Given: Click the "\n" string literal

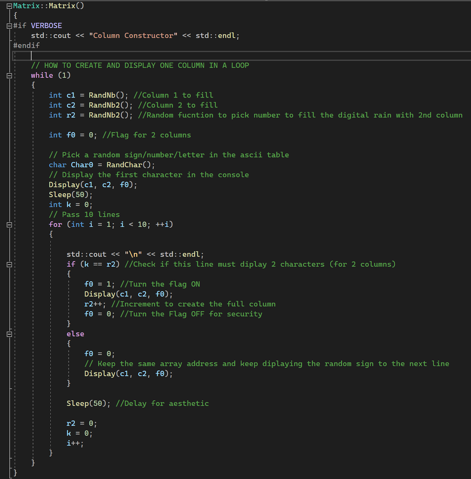Looking at the screenshot, I should click(x=133, y=254).
